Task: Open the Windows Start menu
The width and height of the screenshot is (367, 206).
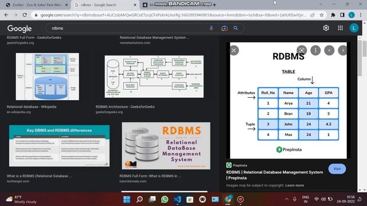Action: pos(127,199)
